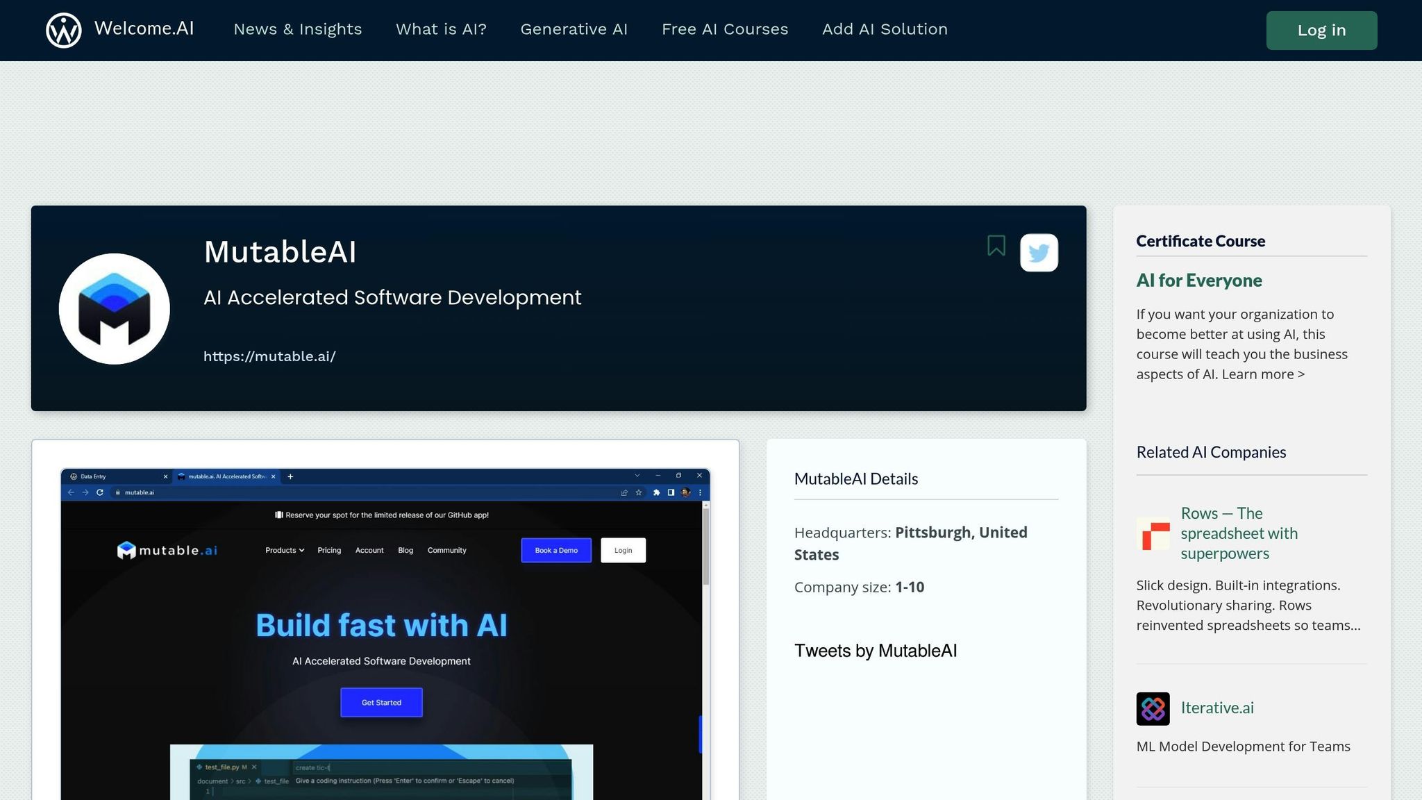Click the Iterative.ai logo icon
Screen dimensions: 1422x800
(x=1153, y=709)
